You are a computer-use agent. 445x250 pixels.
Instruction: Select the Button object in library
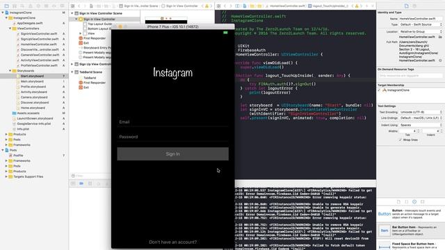pos(410,214)
